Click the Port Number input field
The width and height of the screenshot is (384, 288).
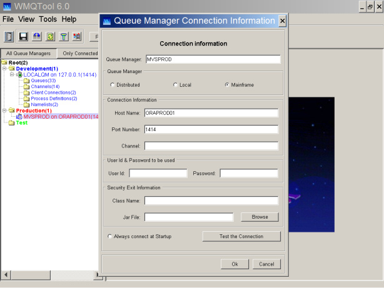tap(211, 129)
